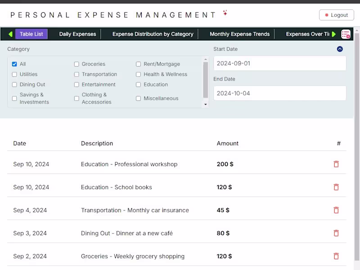Open the Monthly Expense Trends tab
Viewport: 360px width, 270px height.
(240, 34)
